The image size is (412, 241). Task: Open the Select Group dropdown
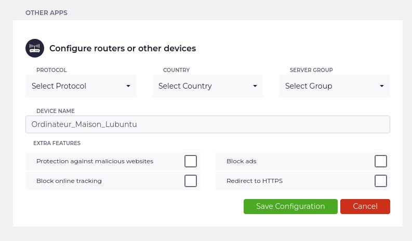coord(334,86)
